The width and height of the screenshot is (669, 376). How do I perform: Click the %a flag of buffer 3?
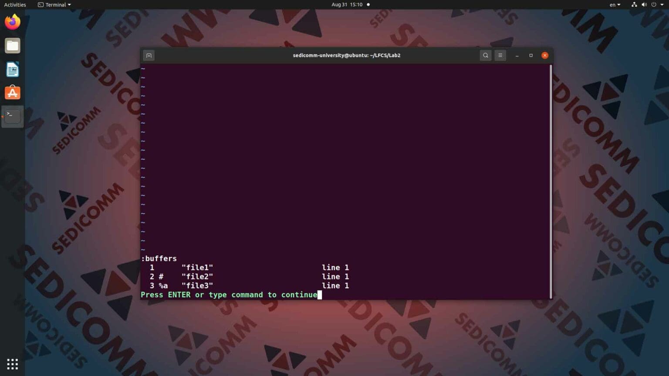(x=163, y=286)
